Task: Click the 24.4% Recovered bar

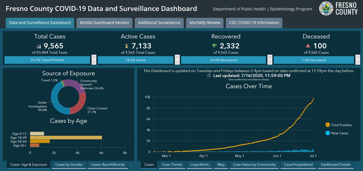Action: (x=223, y=60)
